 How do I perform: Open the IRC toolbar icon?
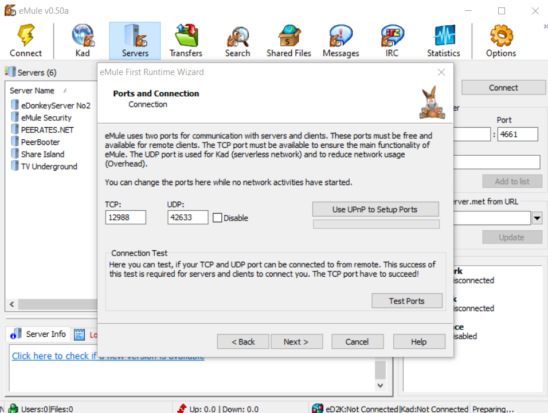click(392, 36)
